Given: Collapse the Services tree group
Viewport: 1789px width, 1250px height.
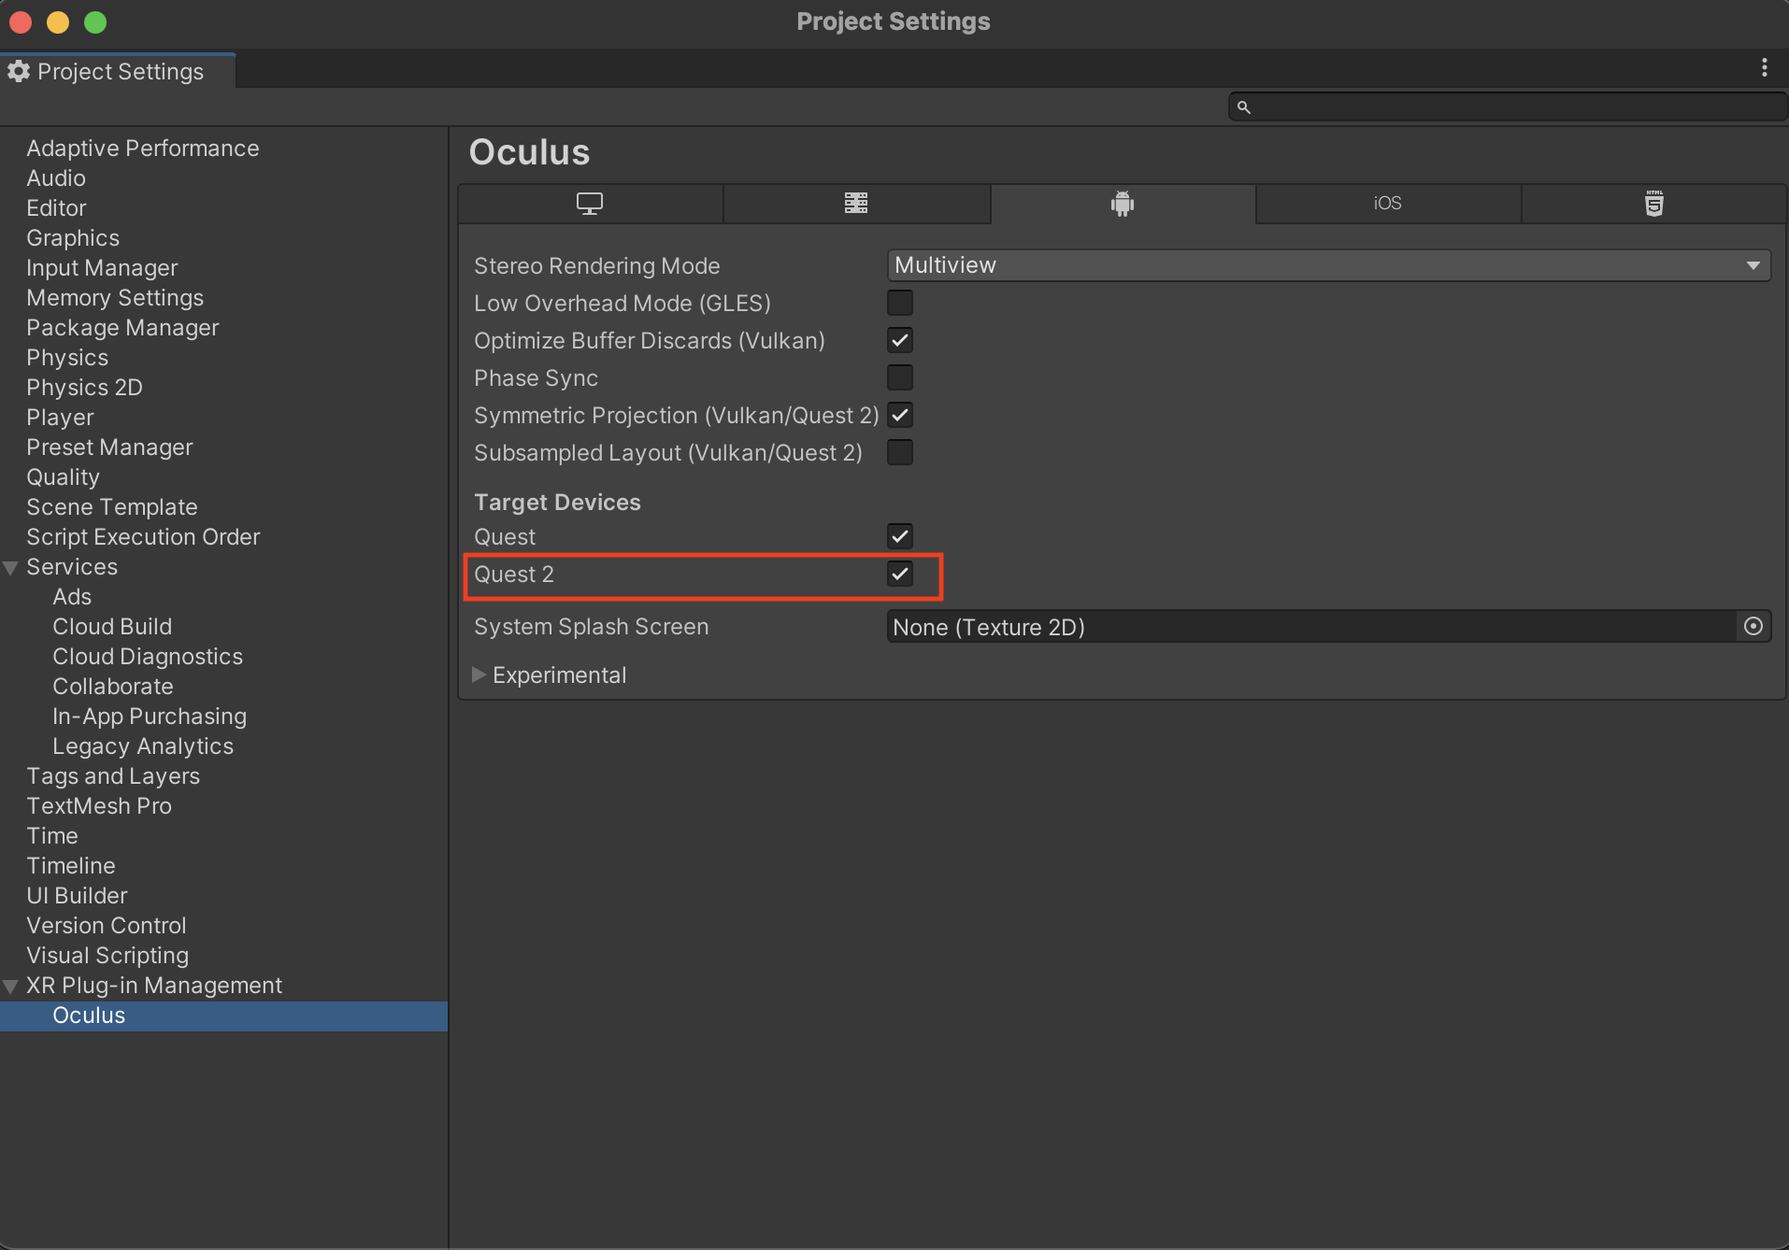Looking at the screenshot, I should (x=11, y=567).
